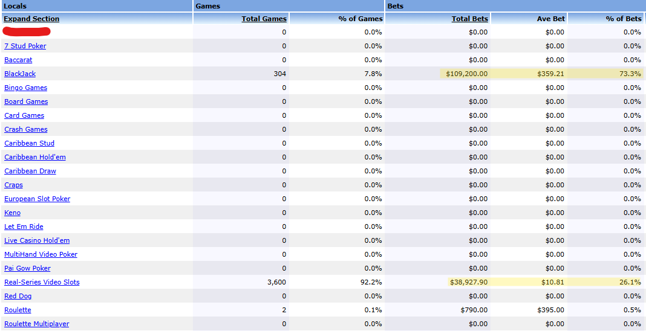
Task: Click the Expand Section link
Action: click(x=31, y=19)
